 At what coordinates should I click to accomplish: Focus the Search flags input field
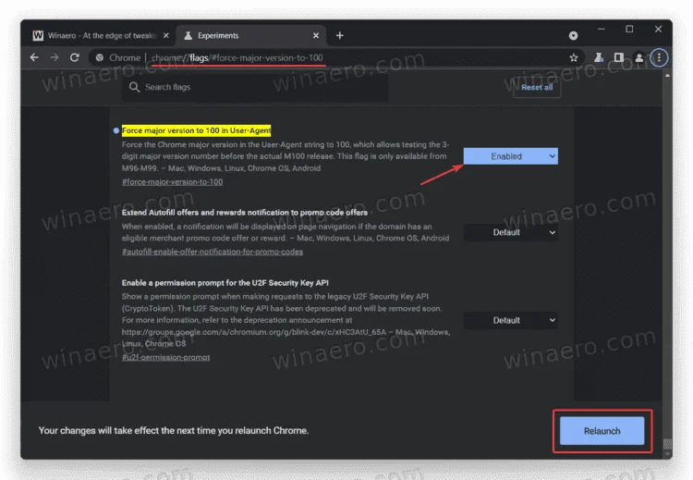click(x=255, y=87)
